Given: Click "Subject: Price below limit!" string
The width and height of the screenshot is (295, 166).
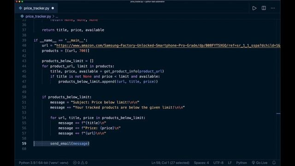Looking at the screenshot, I should pos(105,102).
